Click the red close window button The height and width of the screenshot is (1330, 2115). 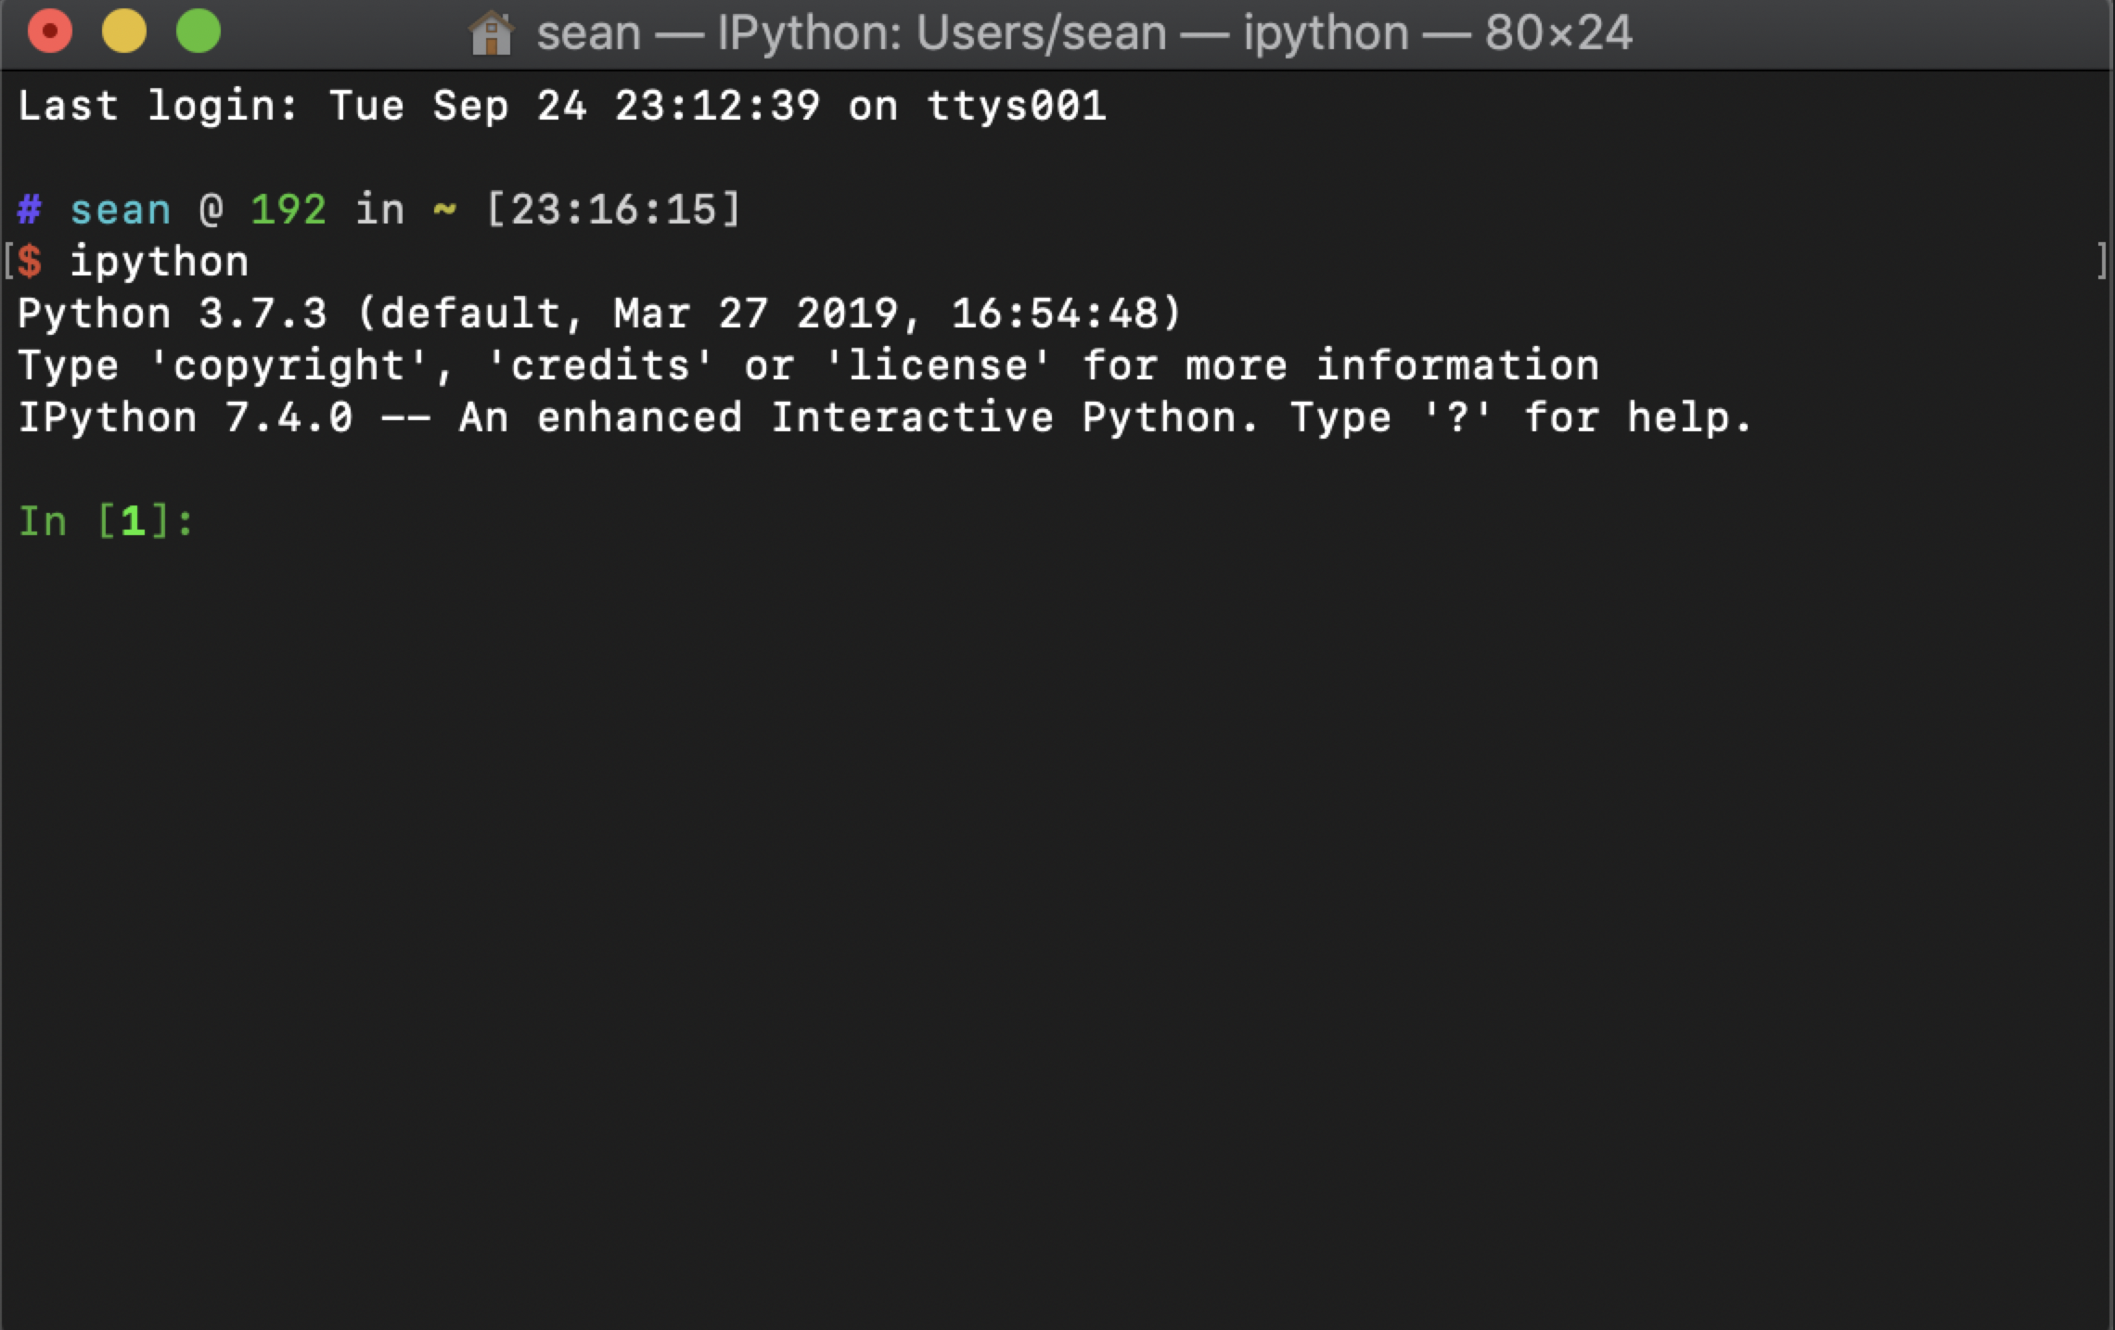[50, 32]
